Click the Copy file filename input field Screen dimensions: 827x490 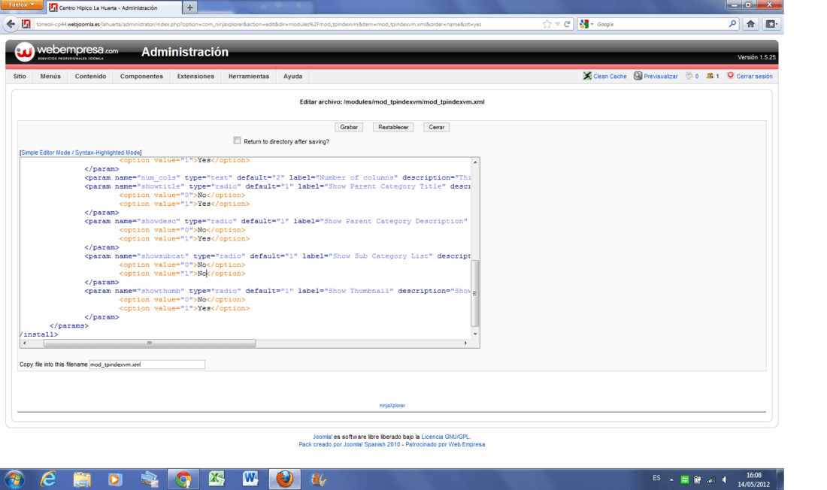coord(147,364)
